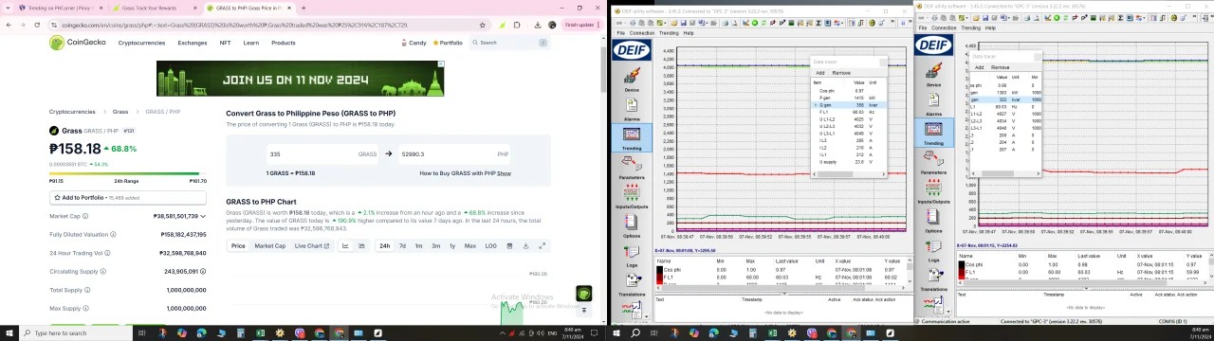Open NFT nav dropdown on CoinGecko
This screenshot has height=341, width=1214.
(225, 43)
